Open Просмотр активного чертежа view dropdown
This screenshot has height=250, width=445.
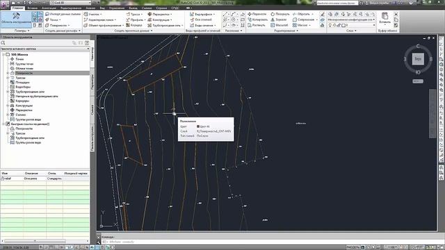click(44, 49)
